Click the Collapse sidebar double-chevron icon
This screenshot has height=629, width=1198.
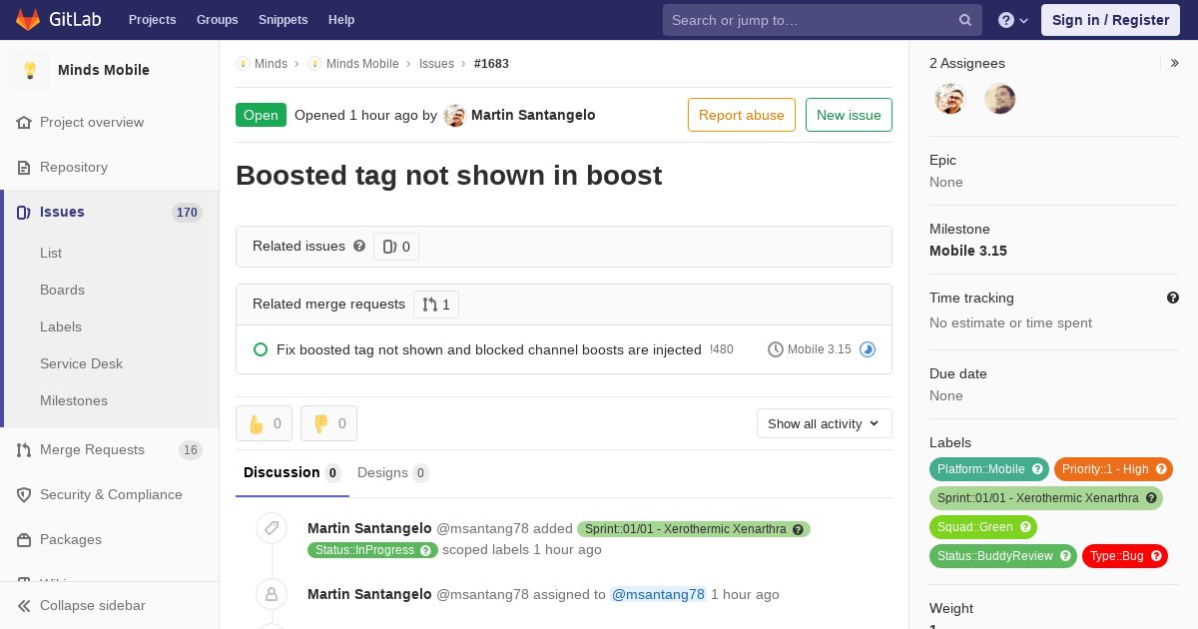[x=24, y=605]
